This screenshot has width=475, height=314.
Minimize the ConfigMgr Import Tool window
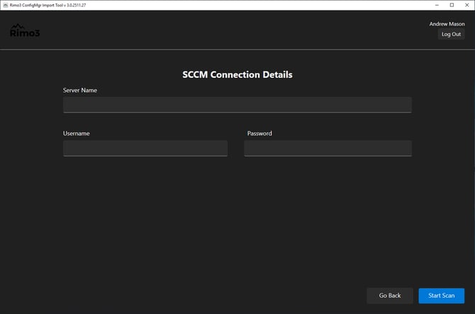point(437,5)
